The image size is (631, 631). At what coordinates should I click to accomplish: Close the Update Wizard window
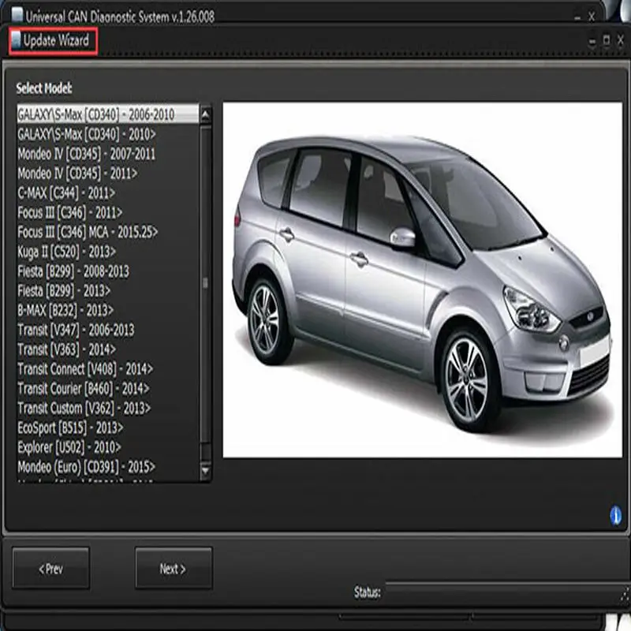[x=621, y=40]
